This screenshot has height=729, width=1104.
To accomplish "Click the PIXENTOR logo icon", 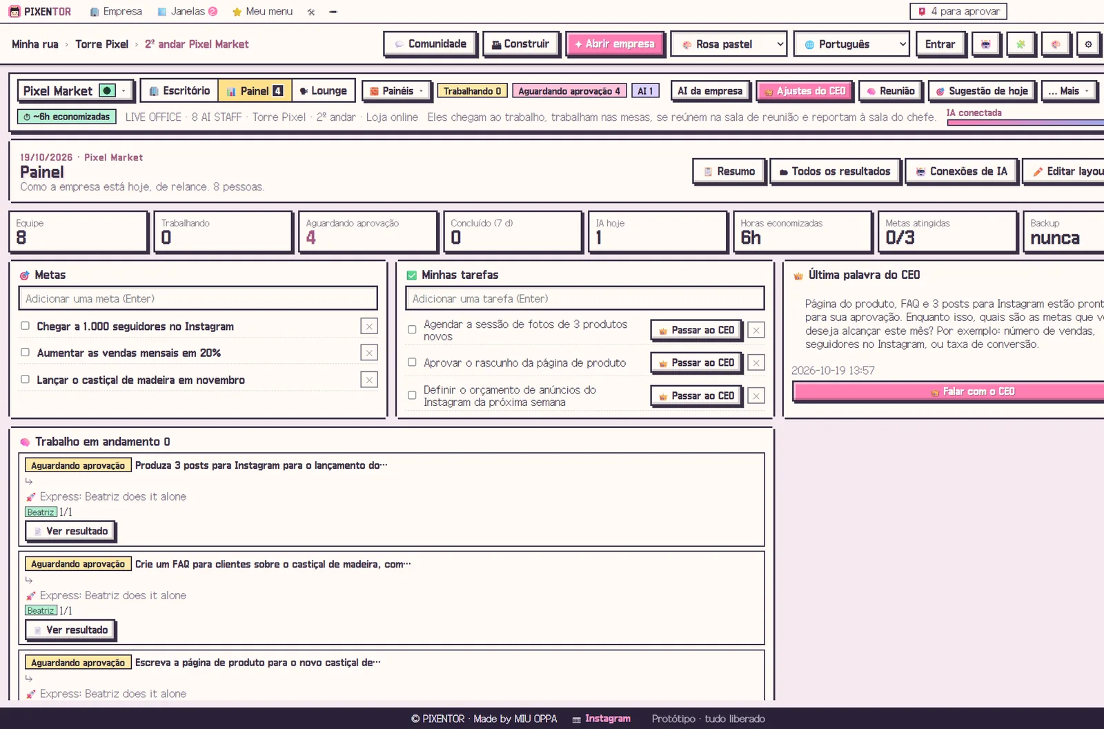I will pos(14,12).
